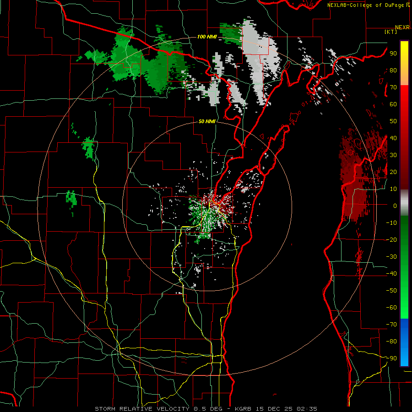Click the gray near-zero band of color bar

(404, 203)
